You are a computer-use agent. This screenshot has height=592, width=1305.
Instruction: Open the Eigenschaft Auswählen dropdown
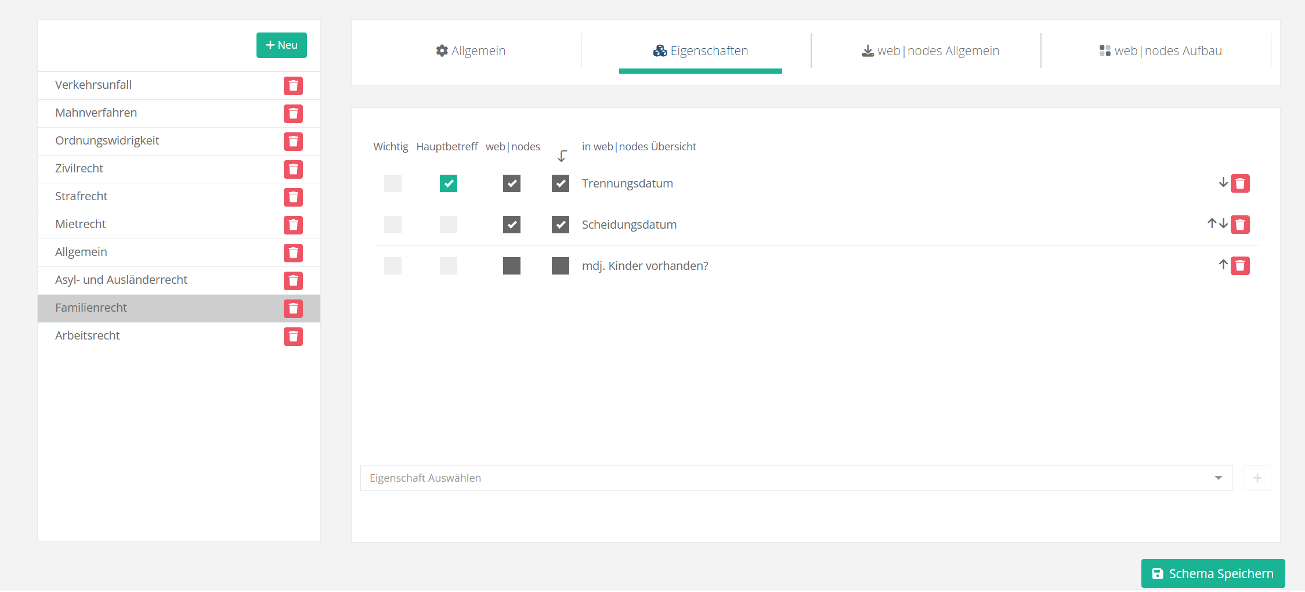pos(789,478)
